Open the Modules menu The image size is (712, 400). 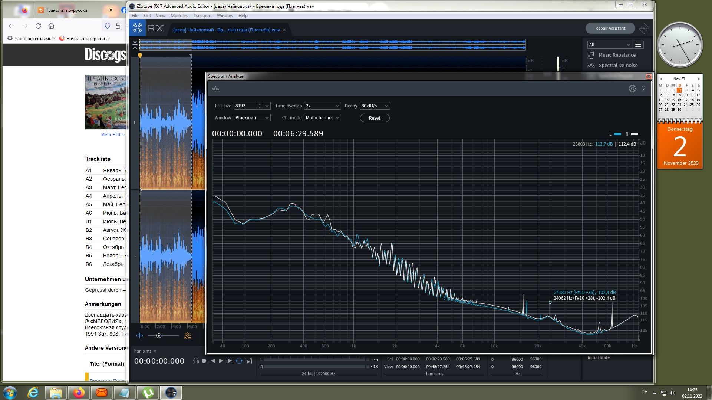click(x=179, y=16)
